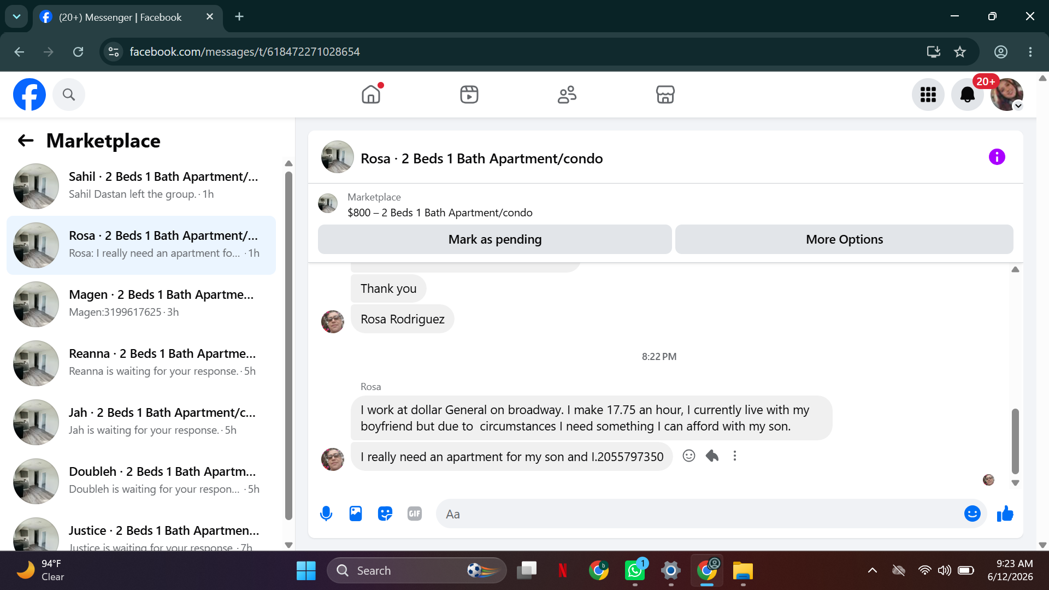The width and height of the screenshot is (1049, 590).
Task: Open the clock and date panel
Action: (1010, 570)
